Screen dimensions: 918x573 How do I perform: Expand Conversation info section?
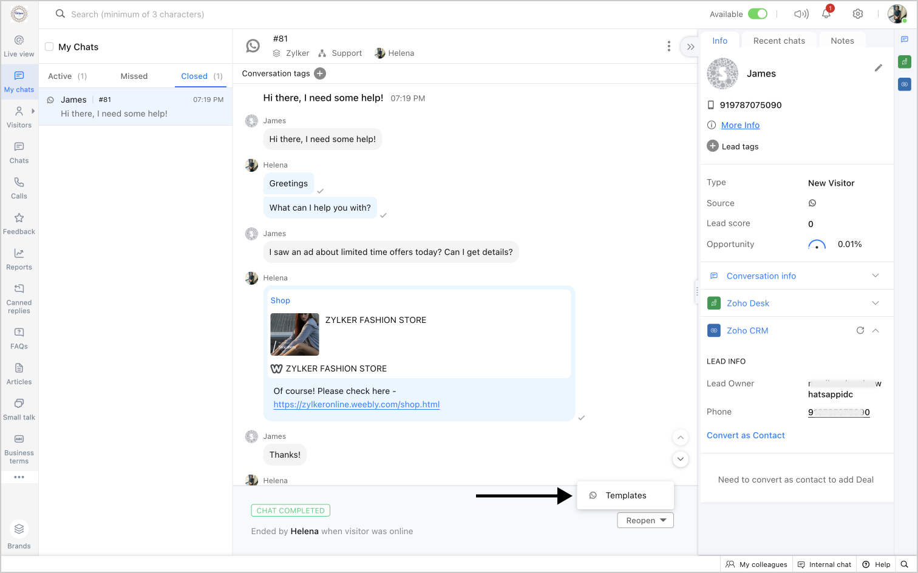point(875,276)
